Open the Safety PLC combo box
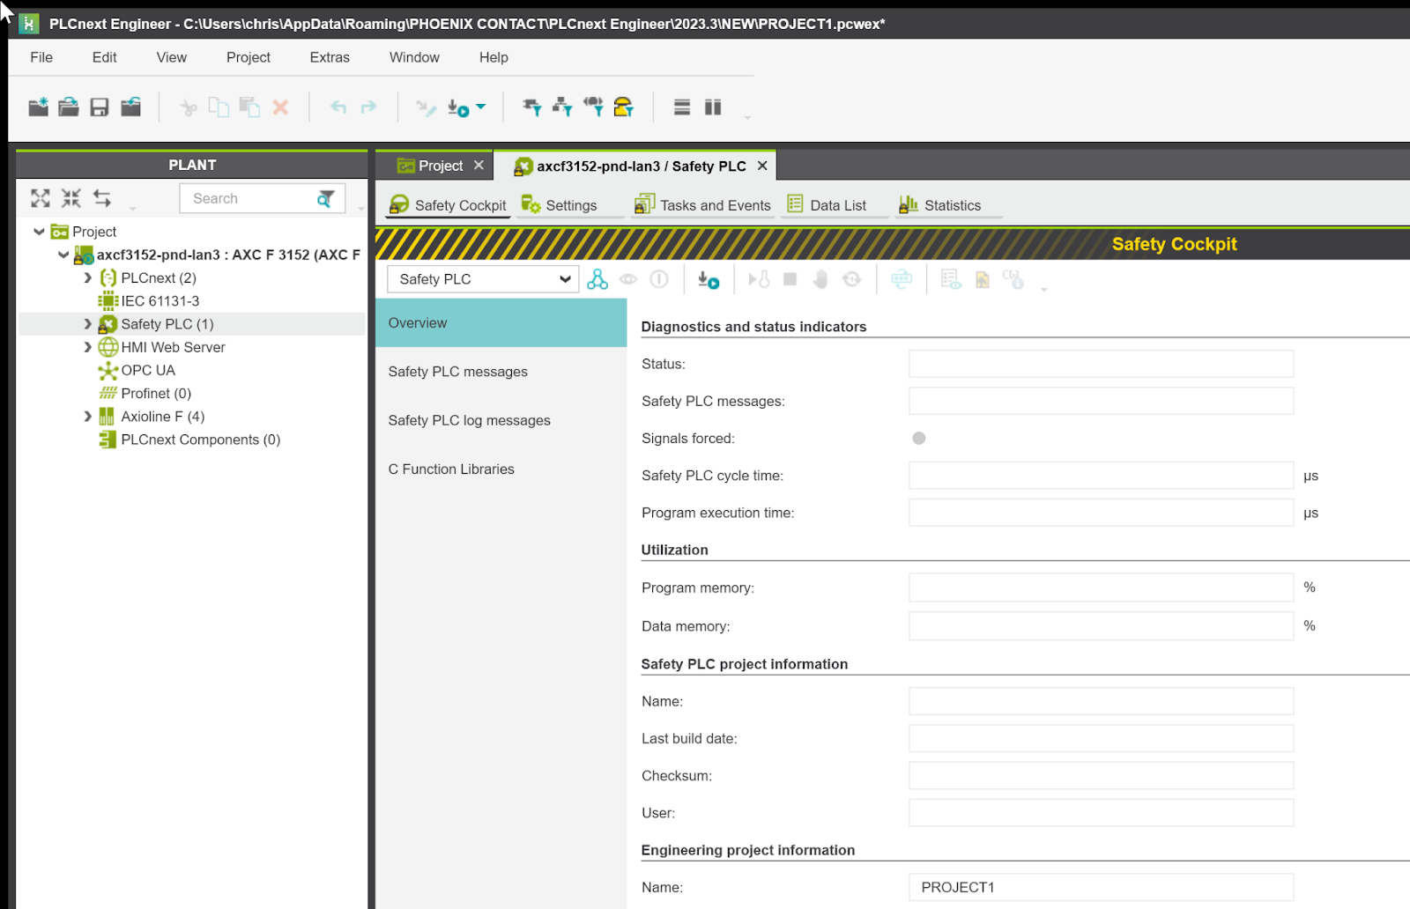This screenshot has width=1410, height=909. click(483, 279)
